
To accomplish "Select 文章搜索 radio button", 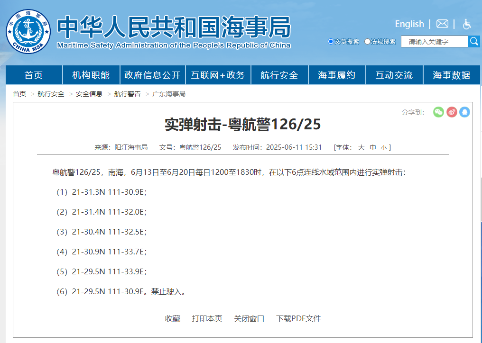I will click(x=331, y=42).
